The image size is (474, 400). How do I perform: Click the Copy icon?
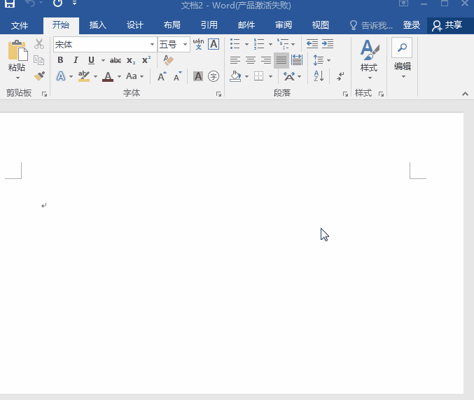[39, 60]
